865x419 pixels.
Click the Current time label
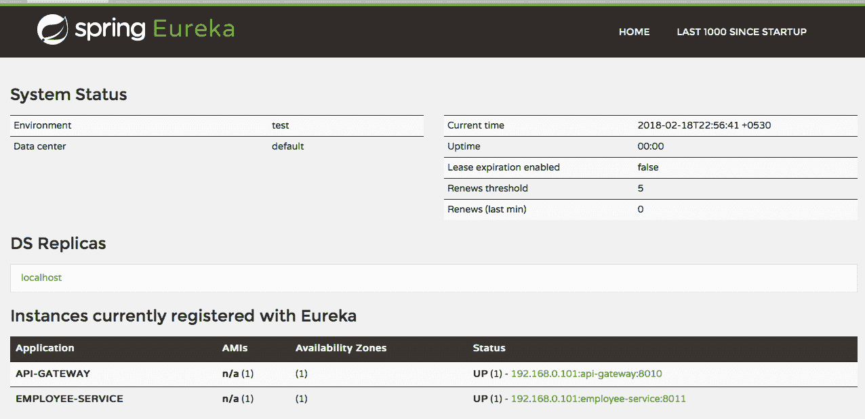coord(476,125)
